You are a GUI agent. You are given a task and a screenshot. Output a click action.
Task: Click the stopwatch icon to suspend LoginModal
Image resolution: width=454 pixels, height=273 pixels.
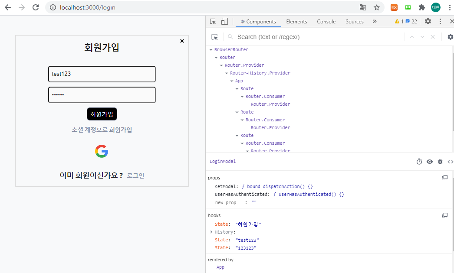tap(419, 161)
